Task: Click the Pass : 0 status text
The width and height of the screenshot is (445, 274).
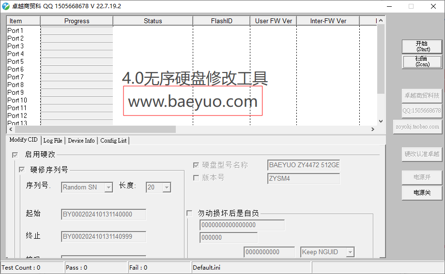Action: 77,268
